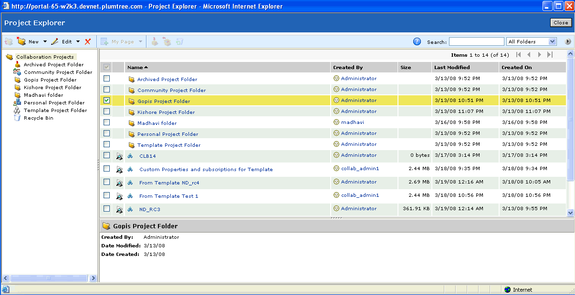The width and height of the screenshot is (575, 295).
Task: Click the Edit pencil icon
Action: point(55,42)
